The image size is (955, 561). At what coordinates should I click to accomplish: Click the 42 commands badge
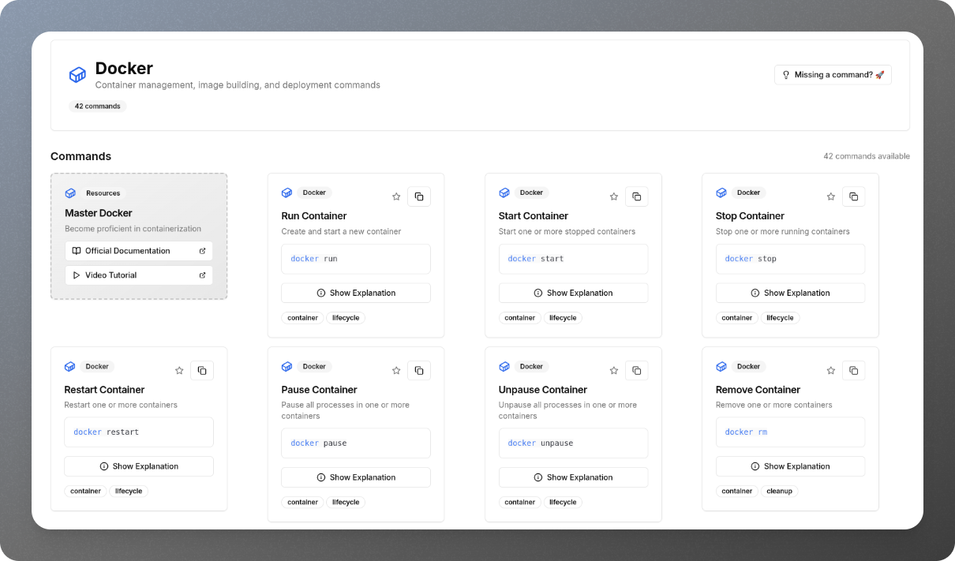(x=98, y=107)
